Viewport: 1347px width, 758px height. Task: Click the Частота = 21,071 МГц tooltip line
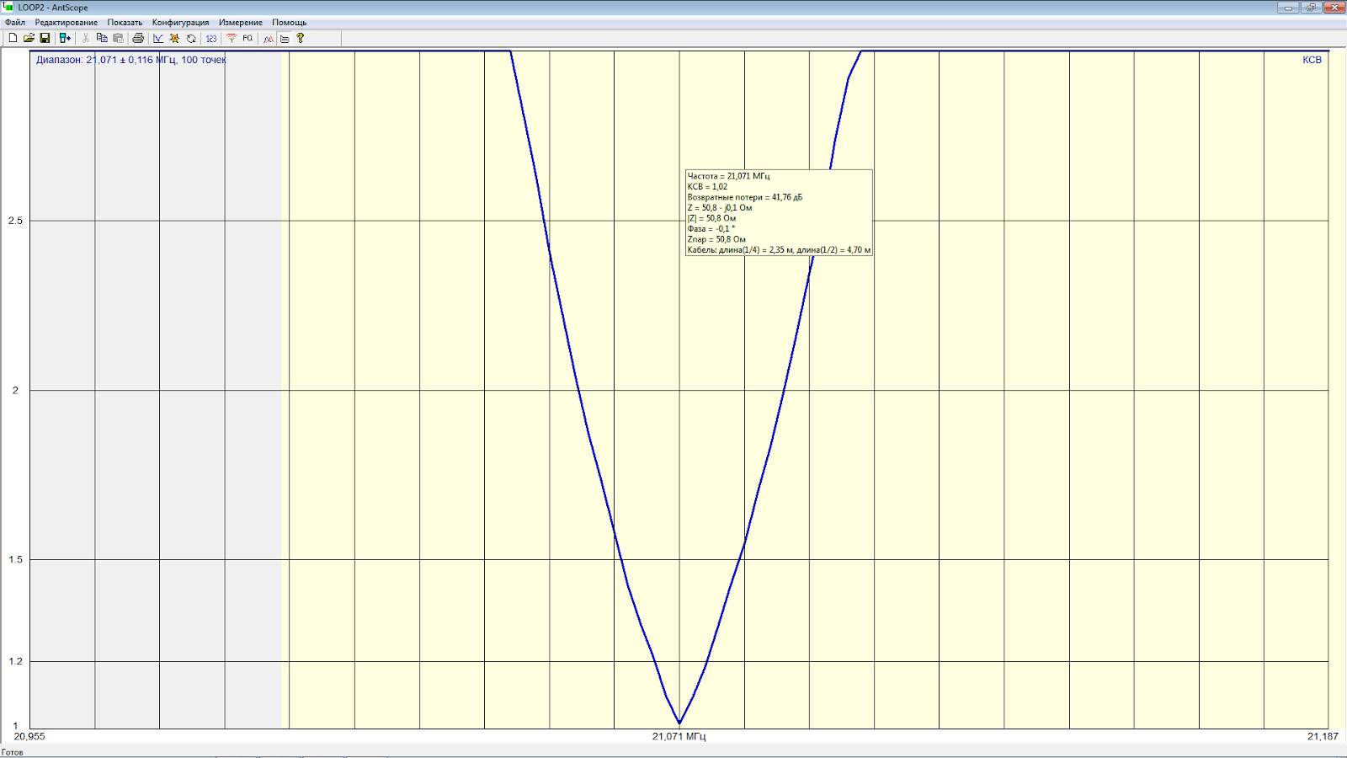pyautogui.click(x=728, y=176)
